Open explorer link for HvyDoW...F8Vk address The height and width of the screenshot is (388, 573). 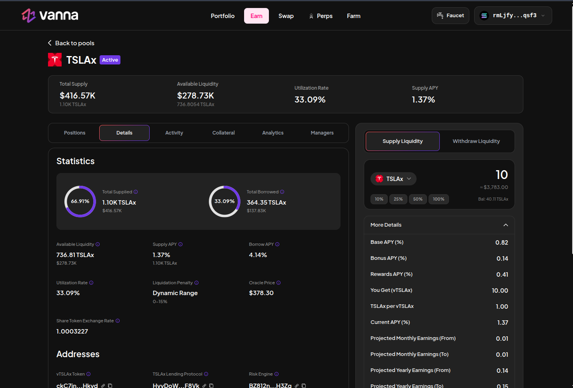204,386
